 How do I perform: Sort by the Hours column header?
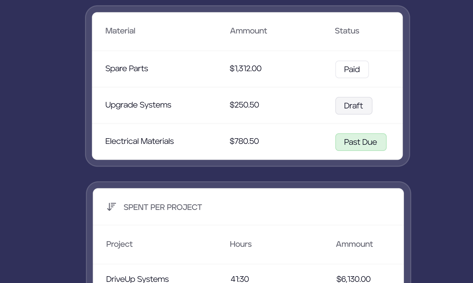tap(241, 244)
